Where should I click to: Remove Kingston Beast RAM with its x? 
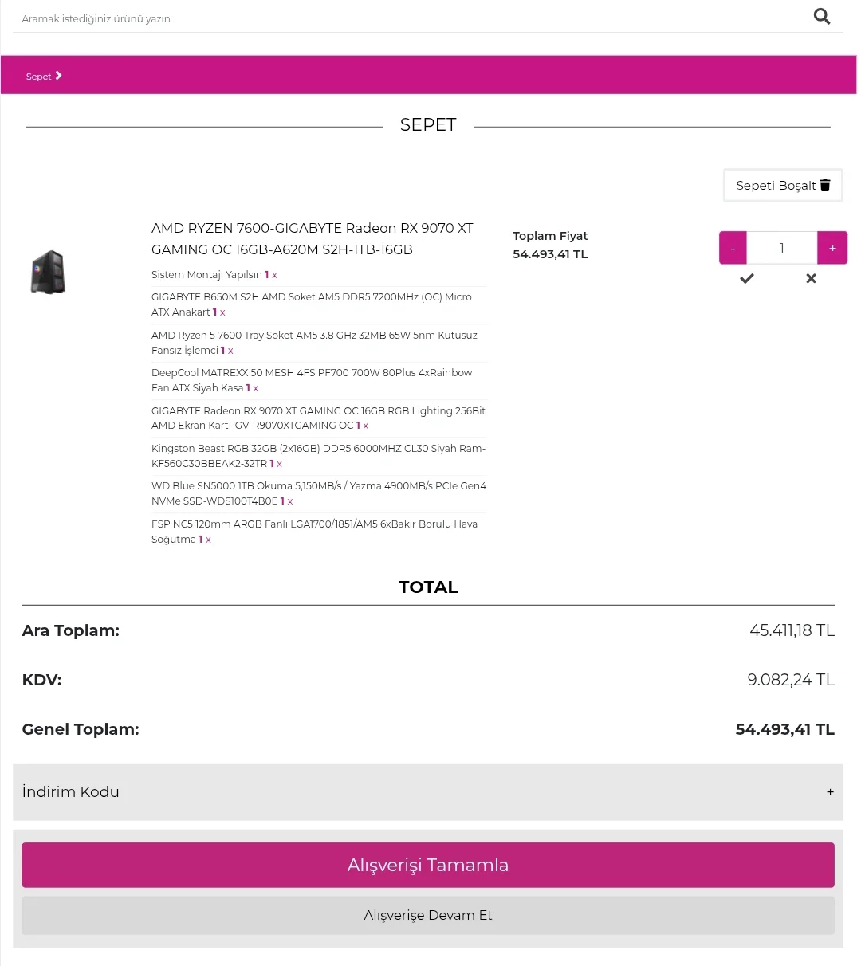coord(279,464)
